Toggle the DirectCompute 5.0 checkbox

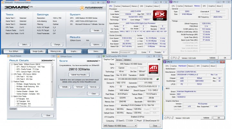tap(144, 121)
